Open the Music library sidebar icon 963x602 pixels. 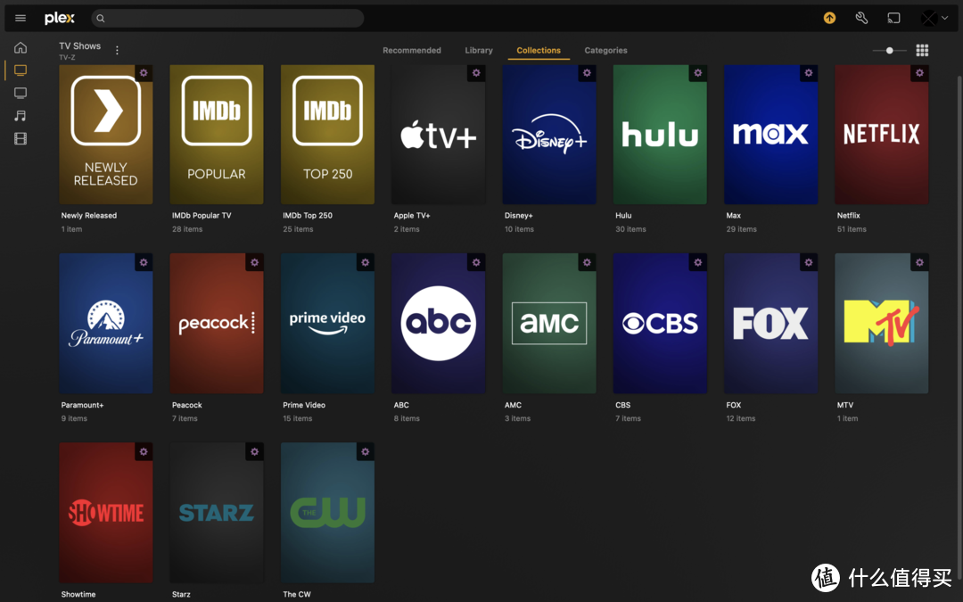click(x=21, y=115)
